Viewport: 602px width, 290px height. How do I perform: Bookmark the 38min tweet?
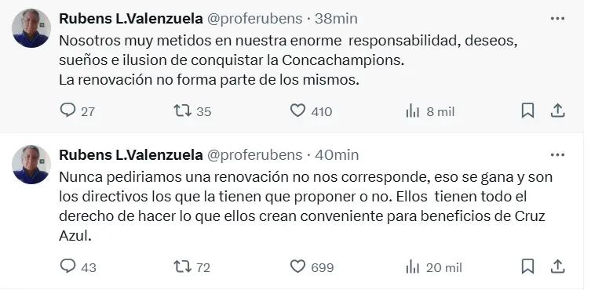point(528,111)
